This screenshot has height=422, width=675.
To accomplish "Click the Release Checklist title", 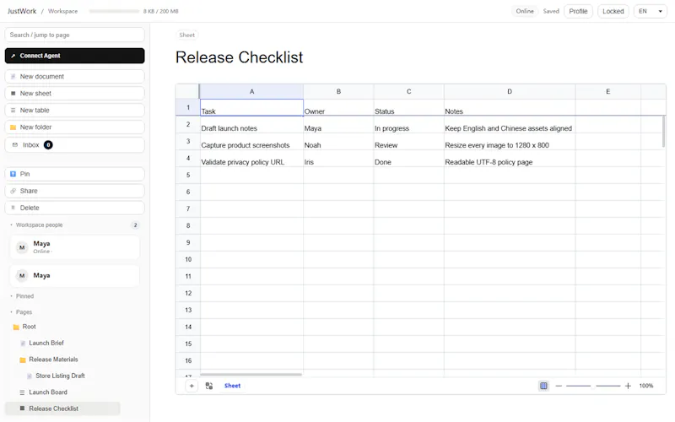I will (x=239, y=57).
